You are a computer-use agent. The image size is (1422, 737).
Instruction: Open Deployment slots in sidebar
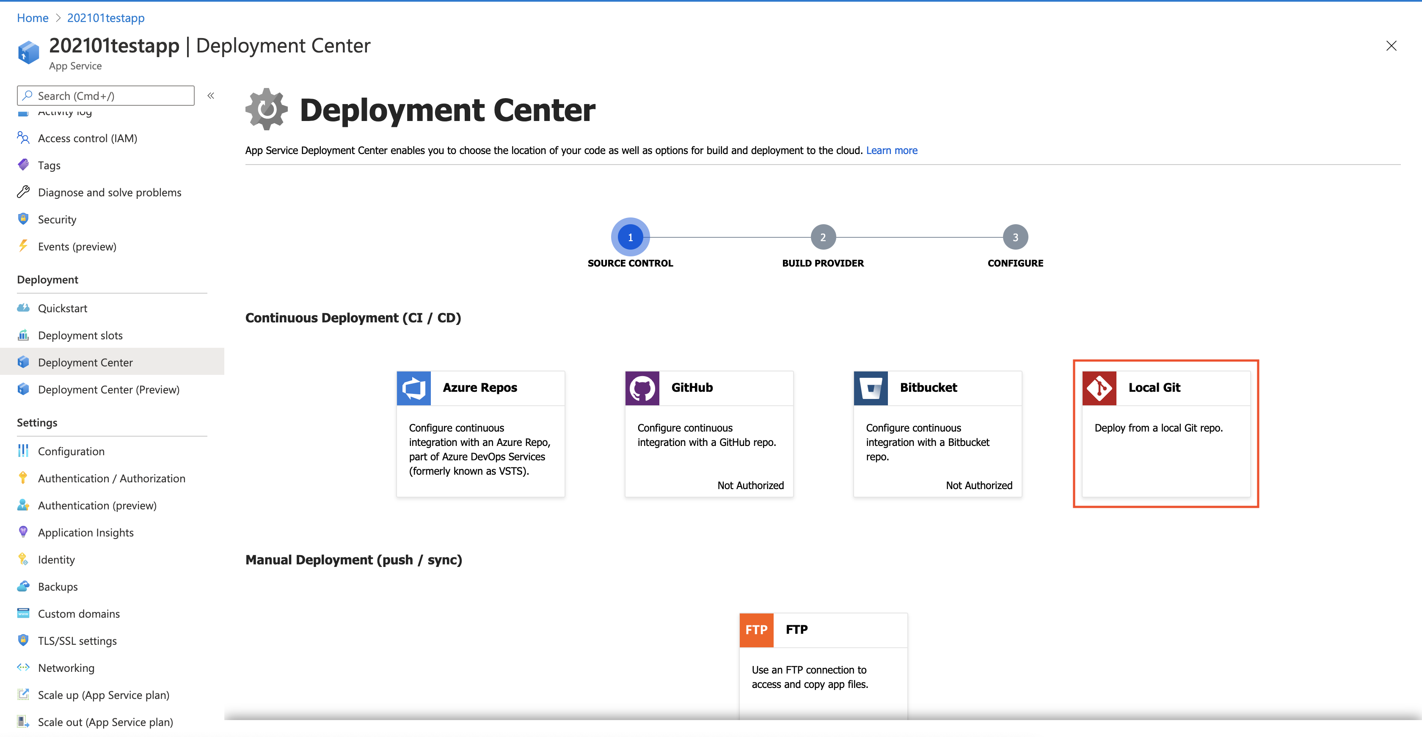point(80,335)
